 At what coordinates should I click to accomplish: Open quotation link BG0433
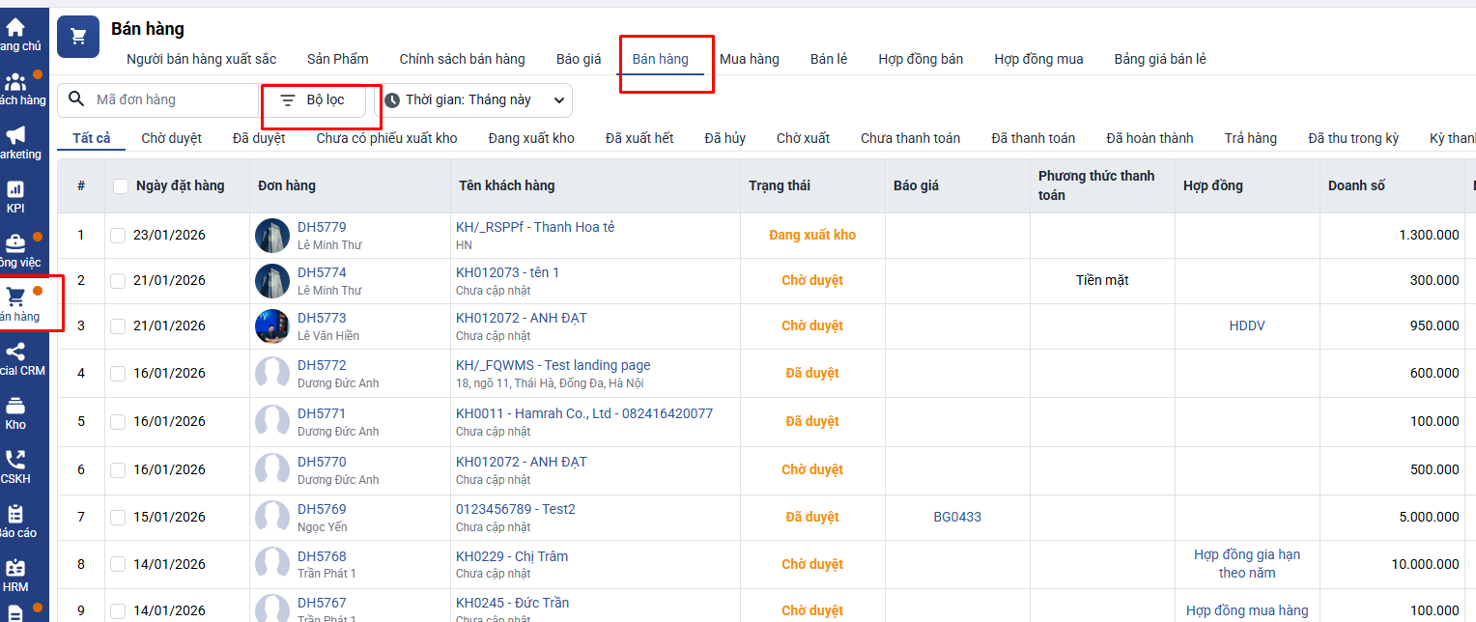pyautogui.click(x=957, y=517)
